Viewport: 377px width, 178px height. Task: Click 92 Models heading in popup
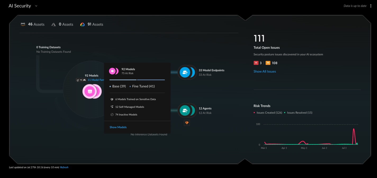click(128, 69)
